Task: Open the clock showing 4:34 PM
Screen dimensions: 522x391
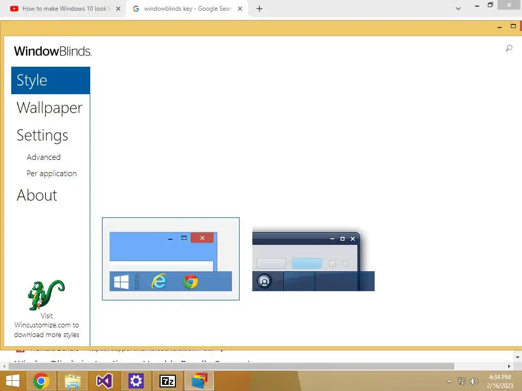Action: (500, 381)
